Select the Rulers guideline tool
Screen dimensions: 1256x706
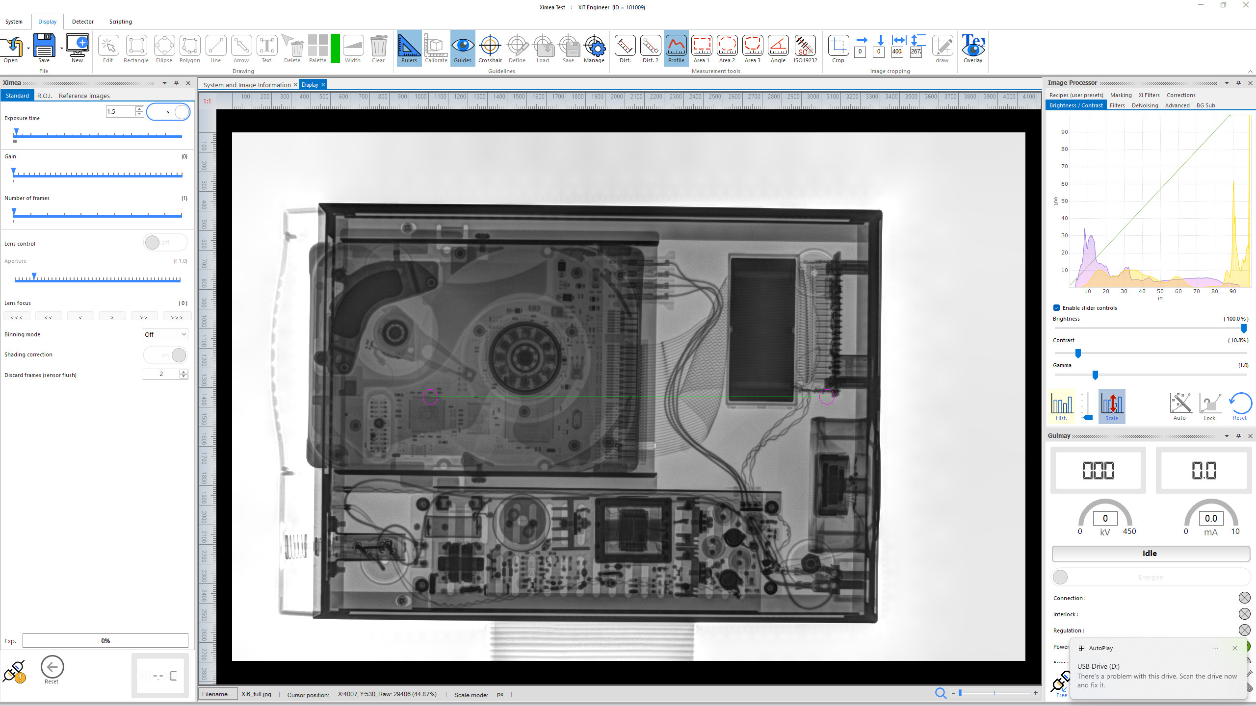(x=409, y=48)
